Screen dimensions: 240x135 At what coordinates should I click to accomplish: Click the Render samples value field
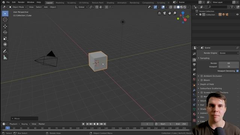pyautogui.click(x=229, y=63)
